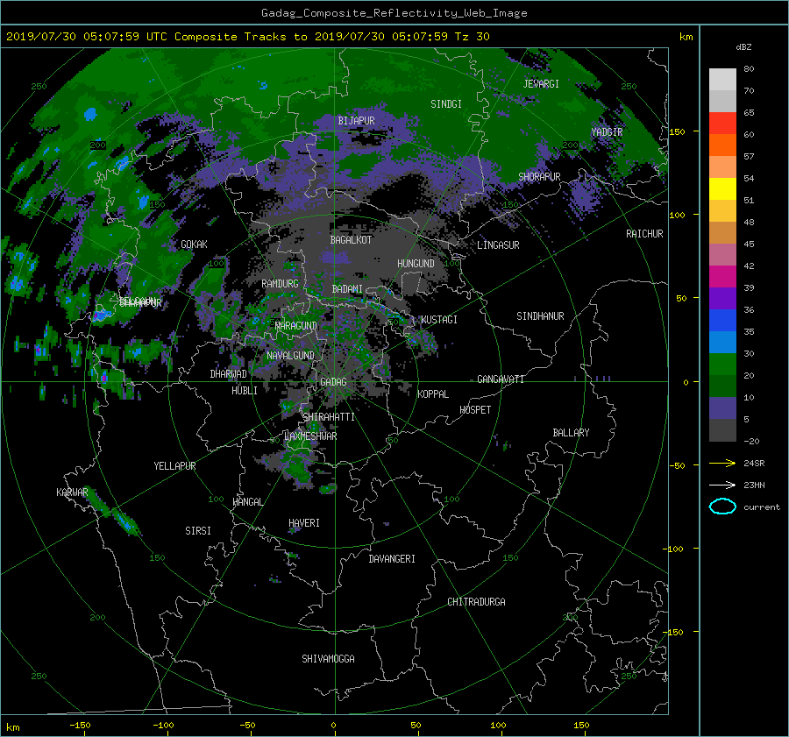Click the BIJAPUR town label

coord(356,121)
